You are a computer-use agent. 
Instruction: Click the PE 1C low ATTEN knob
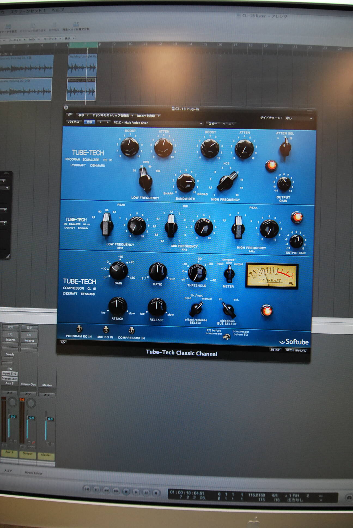[x=163, y=147]
